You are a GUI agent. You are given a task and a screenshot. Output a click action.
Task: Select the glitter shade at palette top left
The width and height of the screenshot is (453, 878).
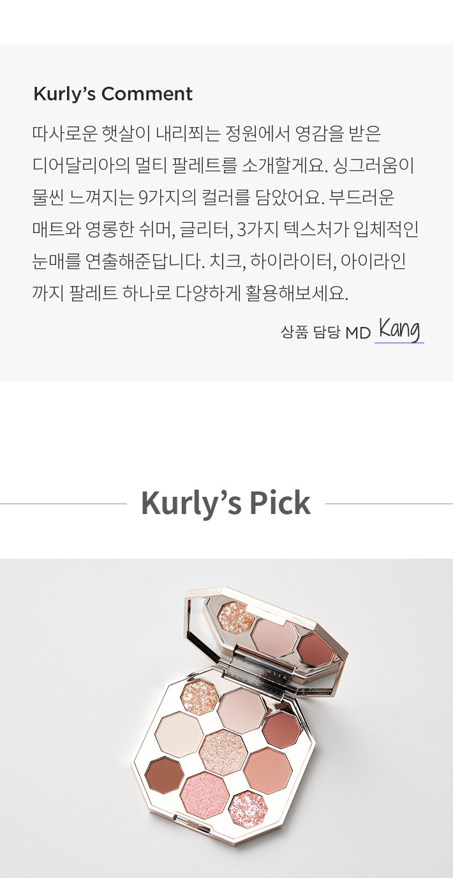click(x=200, y=697)
